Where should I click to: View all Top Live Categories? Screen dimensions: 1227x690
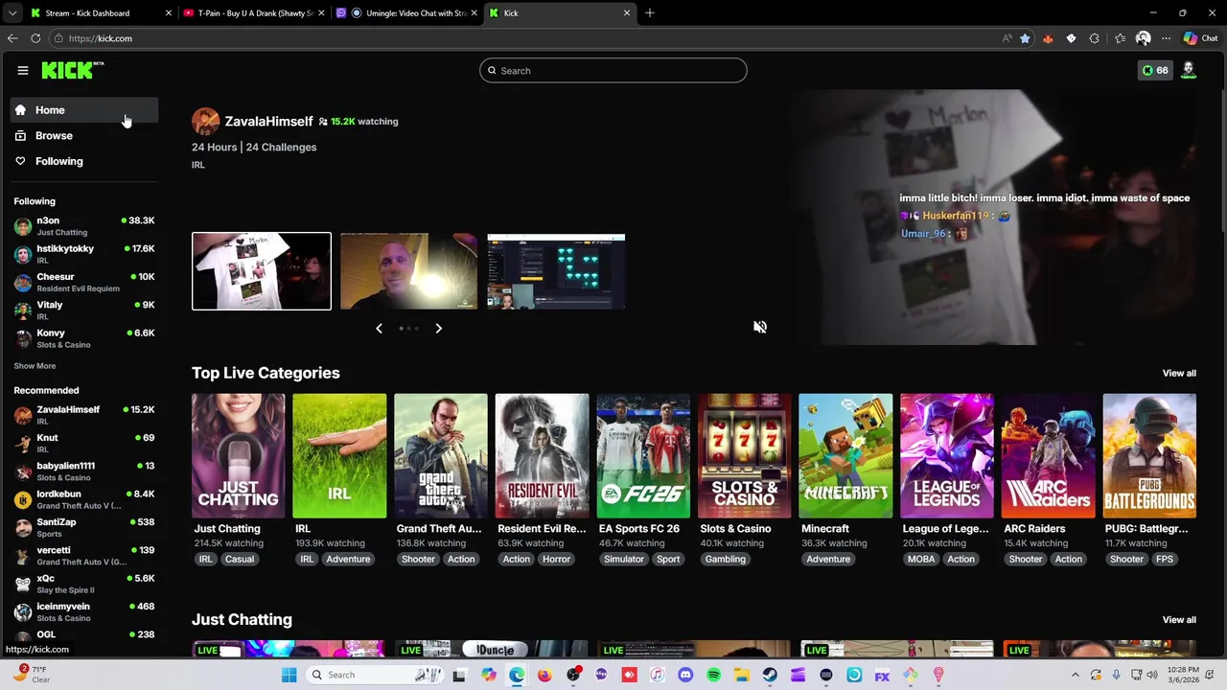click(1179, 373)
